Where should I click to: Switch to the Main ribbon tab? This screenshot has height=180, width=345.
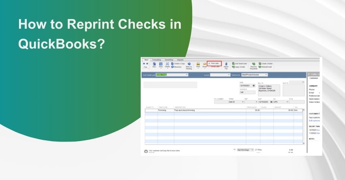[146, 60]
